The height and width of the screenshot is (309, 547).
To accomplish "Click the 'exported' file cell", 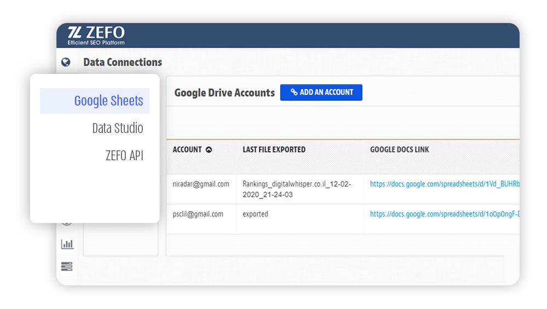I will click(x=255, y=214).
